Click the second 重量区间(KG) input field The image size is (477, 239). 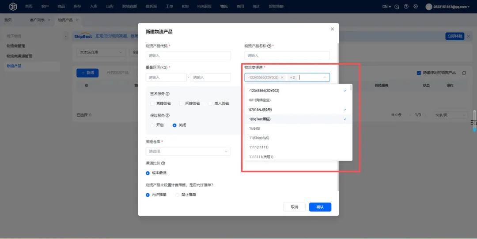[x=210, y=77]
